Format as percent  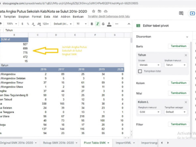click(28, 24)
